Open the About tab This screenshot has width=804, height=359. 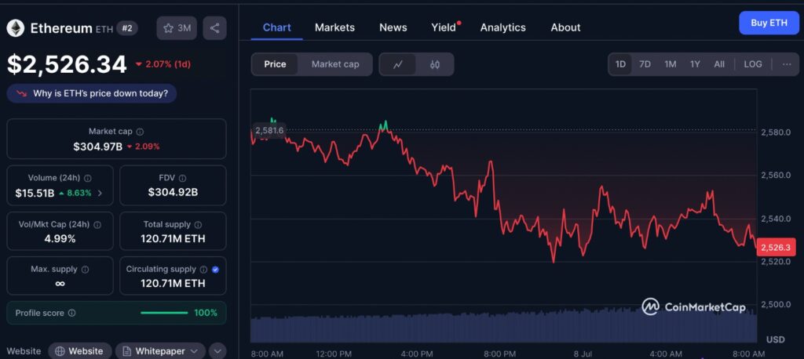click(565, 27)
